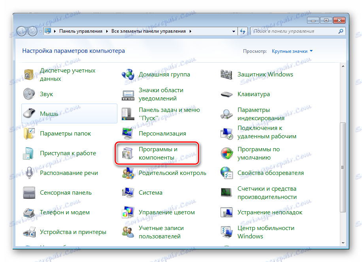Open the Крупные значки view dropdown
Image resolution: width=362 pixels, height=262 pixels.
(292, 51)
